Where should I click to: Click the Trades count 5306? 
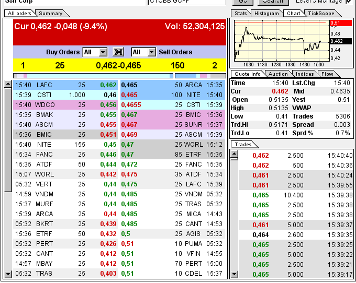(343, 116)
